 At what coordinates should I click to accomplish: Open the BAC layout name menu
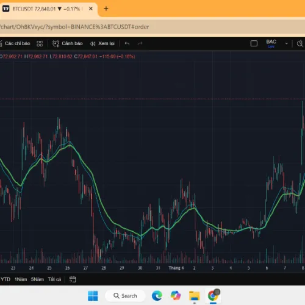coord(271,43)
